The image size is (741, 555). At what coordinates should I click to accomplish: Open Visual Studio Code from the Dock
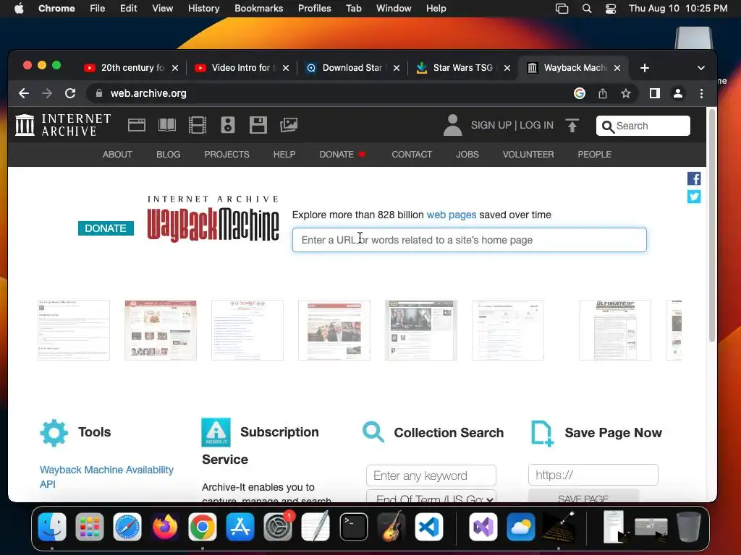point(429,527)
